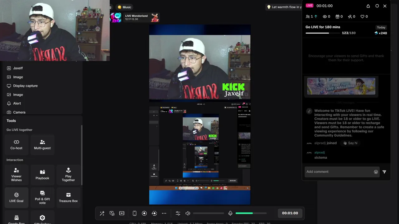This screenshot has width=399, height=224.
Task: Mute the speaker output
Action: click(188, 213)
